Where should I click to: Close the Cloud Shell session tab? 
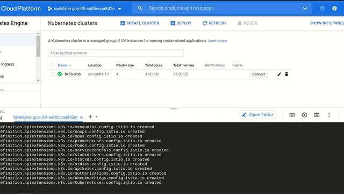81,117
